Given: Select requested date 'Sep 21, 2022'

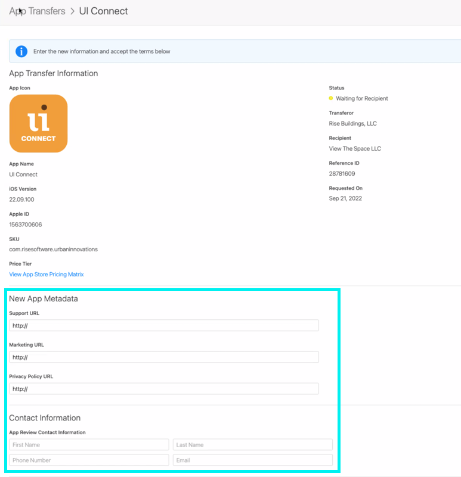Looking at the screenshot, I should pyautogui.click(x=345, y=199).
